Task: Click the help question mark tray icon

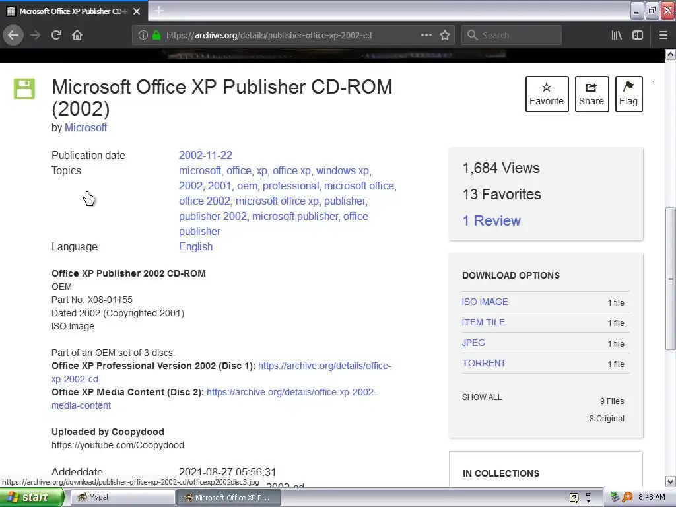Action: pyautogui.click(x=574, y=498)
